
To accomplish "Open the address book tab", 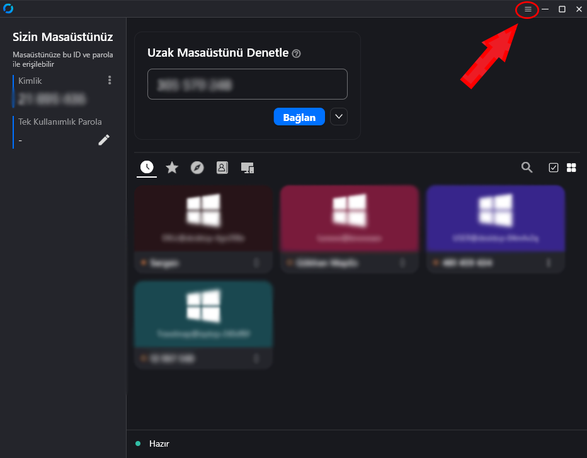I will pyautogui.click(x=222, y=168).
